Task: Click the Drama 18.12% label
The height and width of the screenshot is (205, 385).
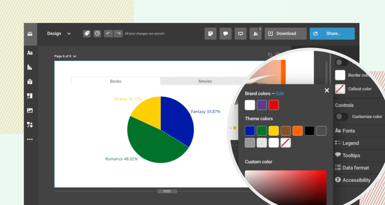Action: point(128,99)
